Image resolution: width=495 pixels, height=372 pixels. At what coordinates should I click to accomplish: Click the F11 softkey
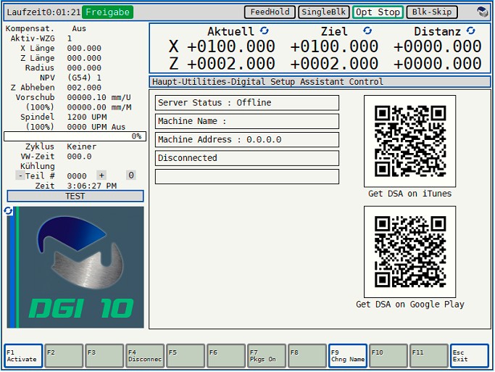pos(429,356)
